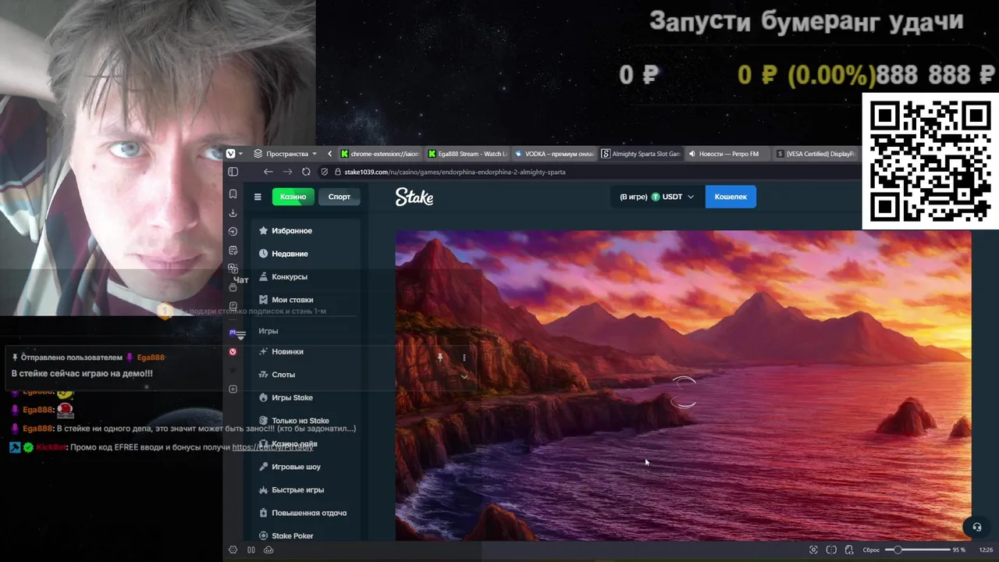Open Конкурсы challenges
Viewport: 999px width, 562px height.
(283, 277)
